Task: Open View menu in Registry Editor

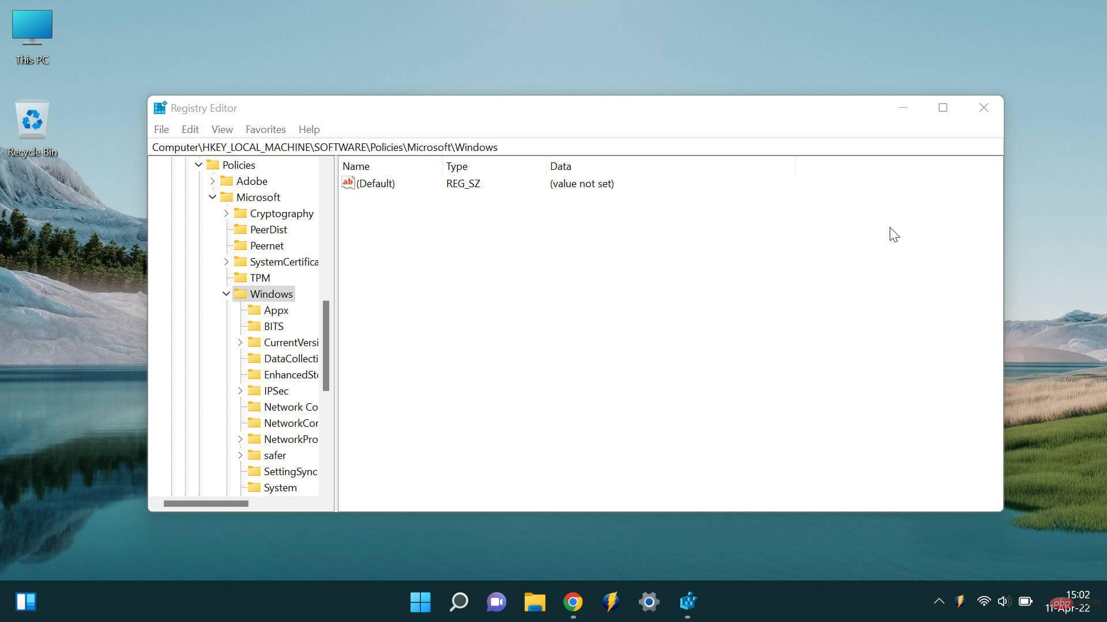Action: [221, 128]
